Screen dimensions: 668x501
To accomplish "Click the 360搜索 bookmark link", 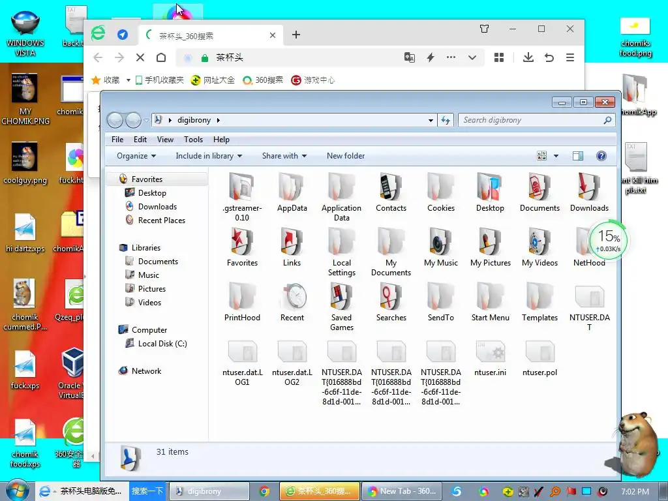I will coord(262,80).
